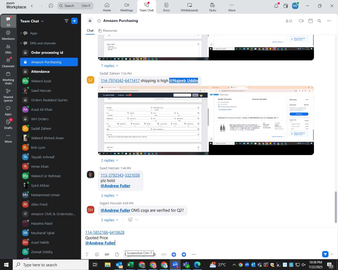The height and width of the screenshot is (270, 338).
Task: Add reaction to Sajjad Hussain's message
Action: 130,220
